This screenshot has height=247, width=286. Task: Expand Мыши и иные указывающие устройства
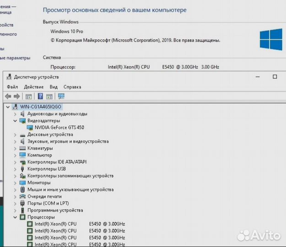(x=15, y=190)
